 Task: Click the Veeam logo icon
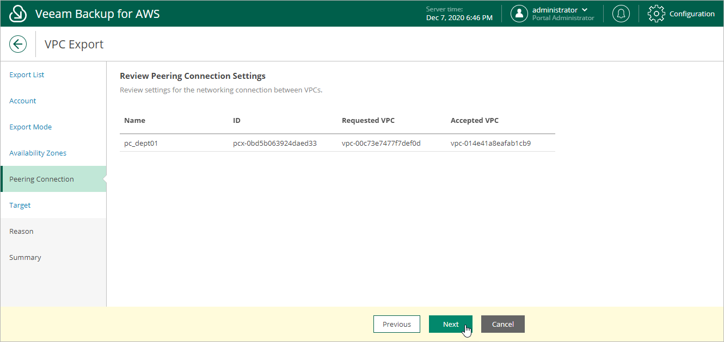[19, 14]
